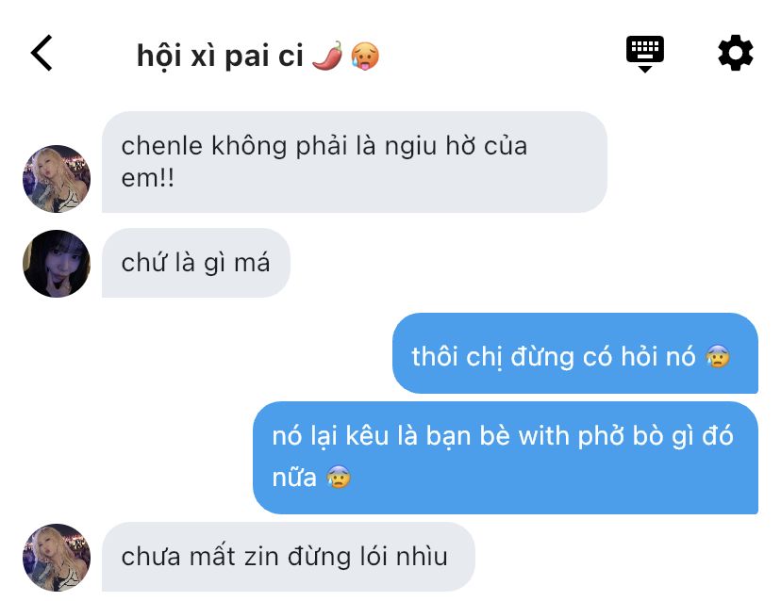Go back using the left arrow
This screenshot has height=601, width=781.
tap(42, 53)
